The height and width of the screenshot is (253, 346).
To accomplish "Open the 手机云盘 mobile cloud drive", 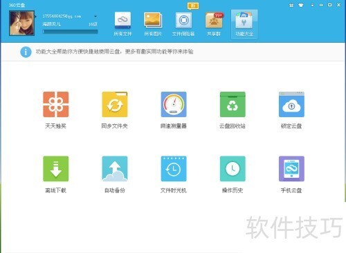I will (291, 169).
